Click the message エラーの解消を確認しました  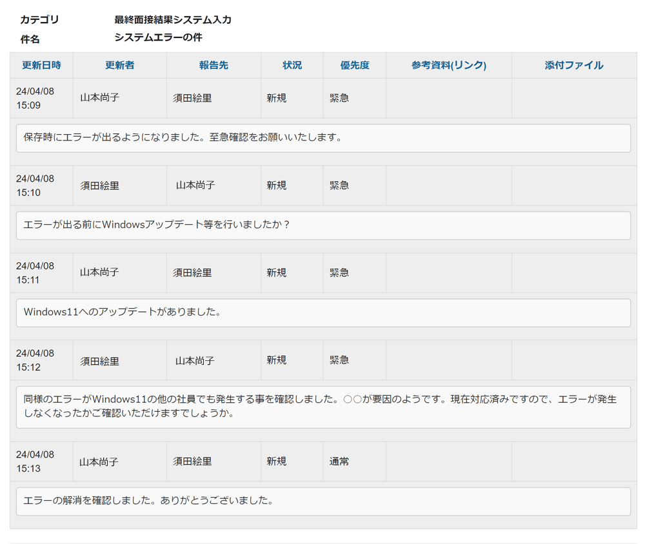pyautogui.click(x=323, y=501)
